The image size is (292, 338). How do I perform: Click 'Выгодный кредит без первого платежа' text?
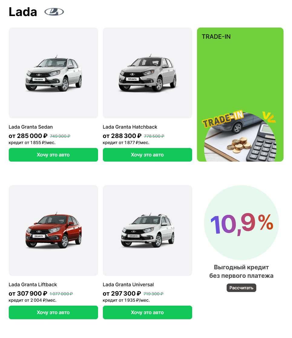241,271
